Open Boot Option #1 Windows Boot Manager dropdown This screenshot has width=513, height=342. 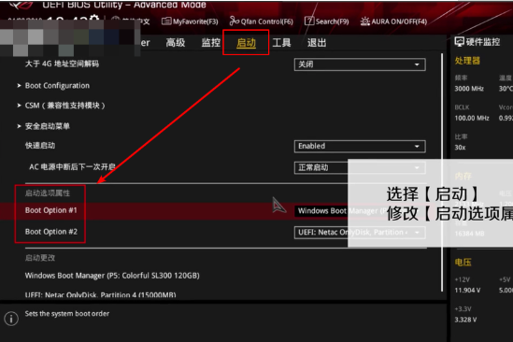pyautogui.click(x=360, y=211)
